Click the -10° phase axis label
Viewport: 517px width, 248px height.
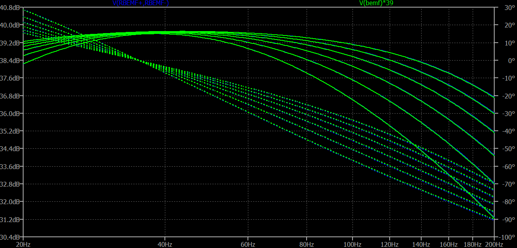tap(508, 78)
